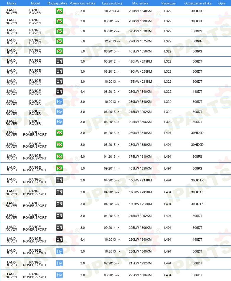
Task: Select 155kW / 211KM power in L322 row
Action: [140, 82]
